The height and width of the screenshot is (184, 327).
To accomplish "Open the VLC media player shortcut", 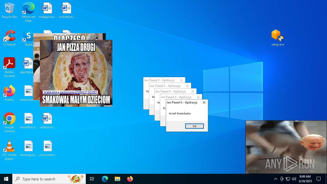I will point(9,150).
